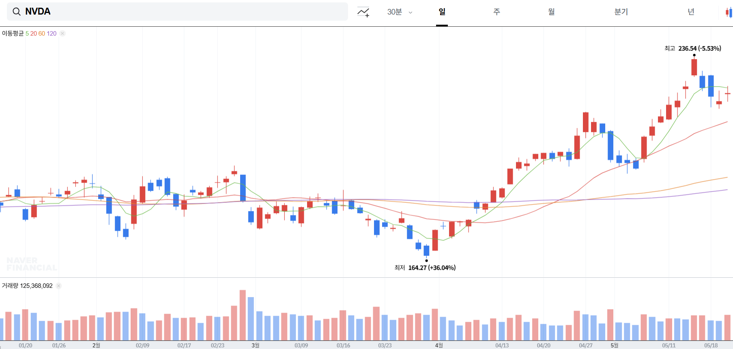Viewport: 733px width, 349px height.
Task: Click the 03/23 date axis label
Action: 385,345
